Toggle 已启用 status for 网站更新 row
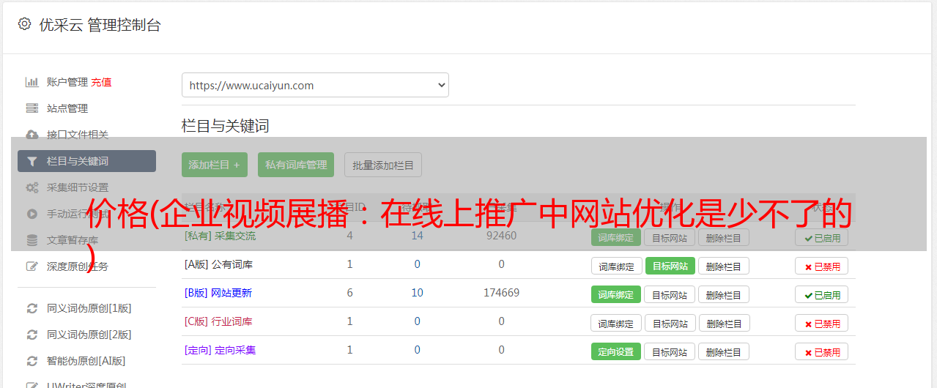The image size is (937, 388). pos(822,294)
